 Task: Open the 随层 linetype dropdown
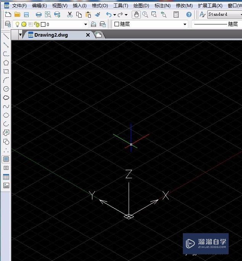coord(217,24)
